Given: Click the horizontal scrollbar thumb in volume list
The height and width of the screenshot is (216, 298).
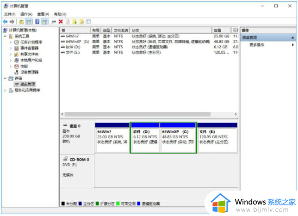Looking at the screenshot, I should (x=137, y=114).
